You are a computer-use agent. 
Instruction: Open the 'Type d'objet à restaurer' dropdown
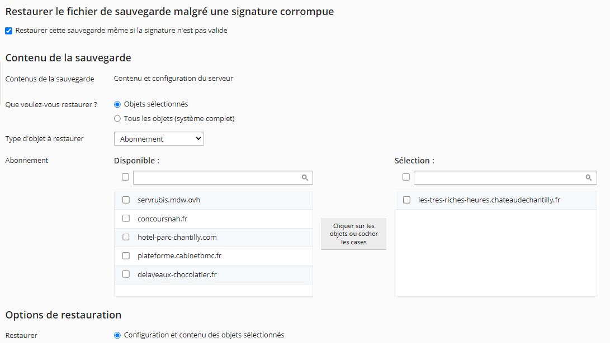click(x=159, y=139)
